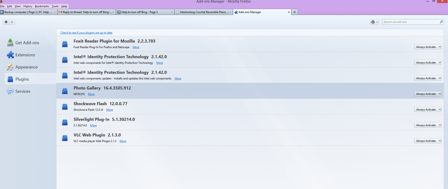This screenshot has width=448, height=189.
Task: Click More link for Silverlight Plug-In
Action: (93, 125)
